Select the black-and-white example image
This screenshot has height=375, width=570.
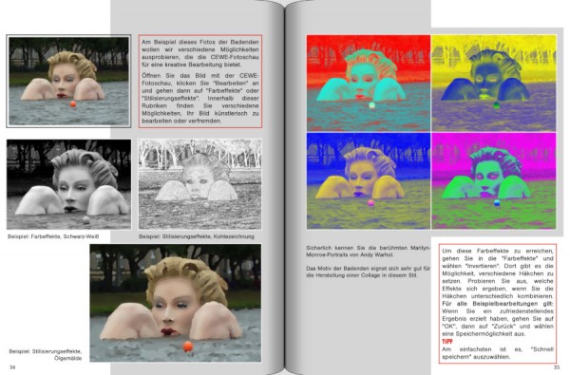click(68, 184)
